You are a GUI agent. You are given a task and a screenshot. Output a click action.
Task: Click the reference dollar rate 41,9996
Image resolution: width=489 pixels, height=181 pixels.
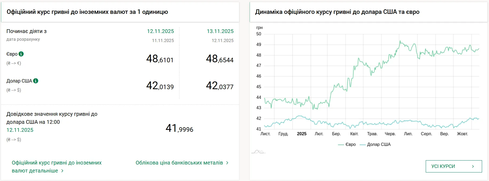click(x=179, y=128)
